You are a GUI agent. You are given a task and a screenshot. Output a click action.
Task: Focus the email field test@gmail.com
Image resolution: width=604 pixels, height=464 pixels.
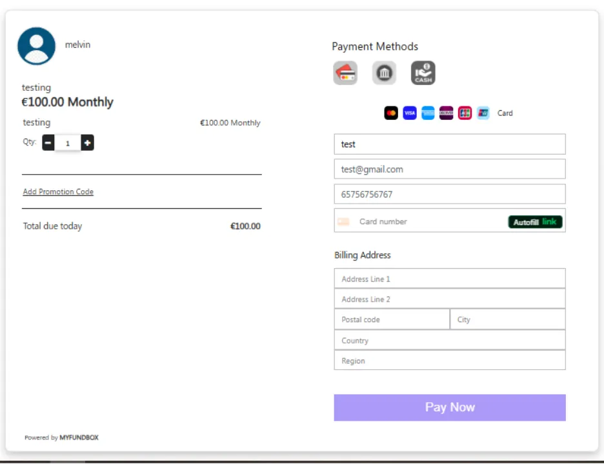[450, 169]
